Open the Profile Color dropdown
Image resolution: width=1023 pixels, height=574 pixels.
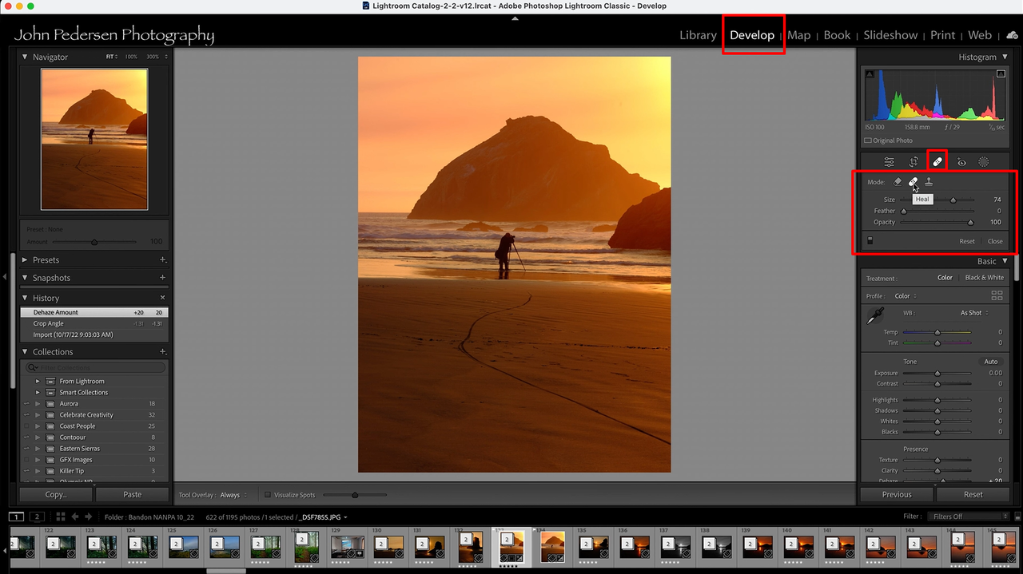[905, 296]
